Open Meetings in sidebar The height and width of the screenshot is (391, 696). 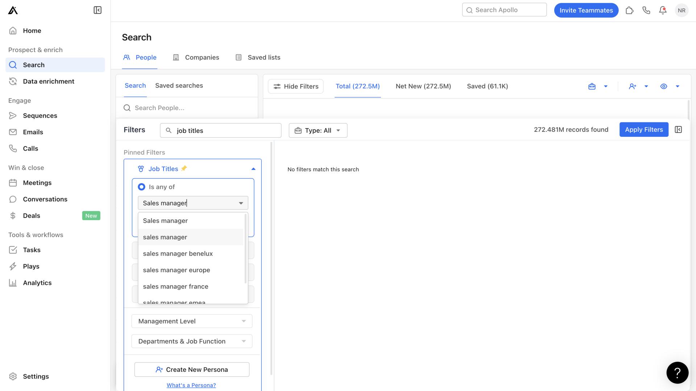[55, 183]
